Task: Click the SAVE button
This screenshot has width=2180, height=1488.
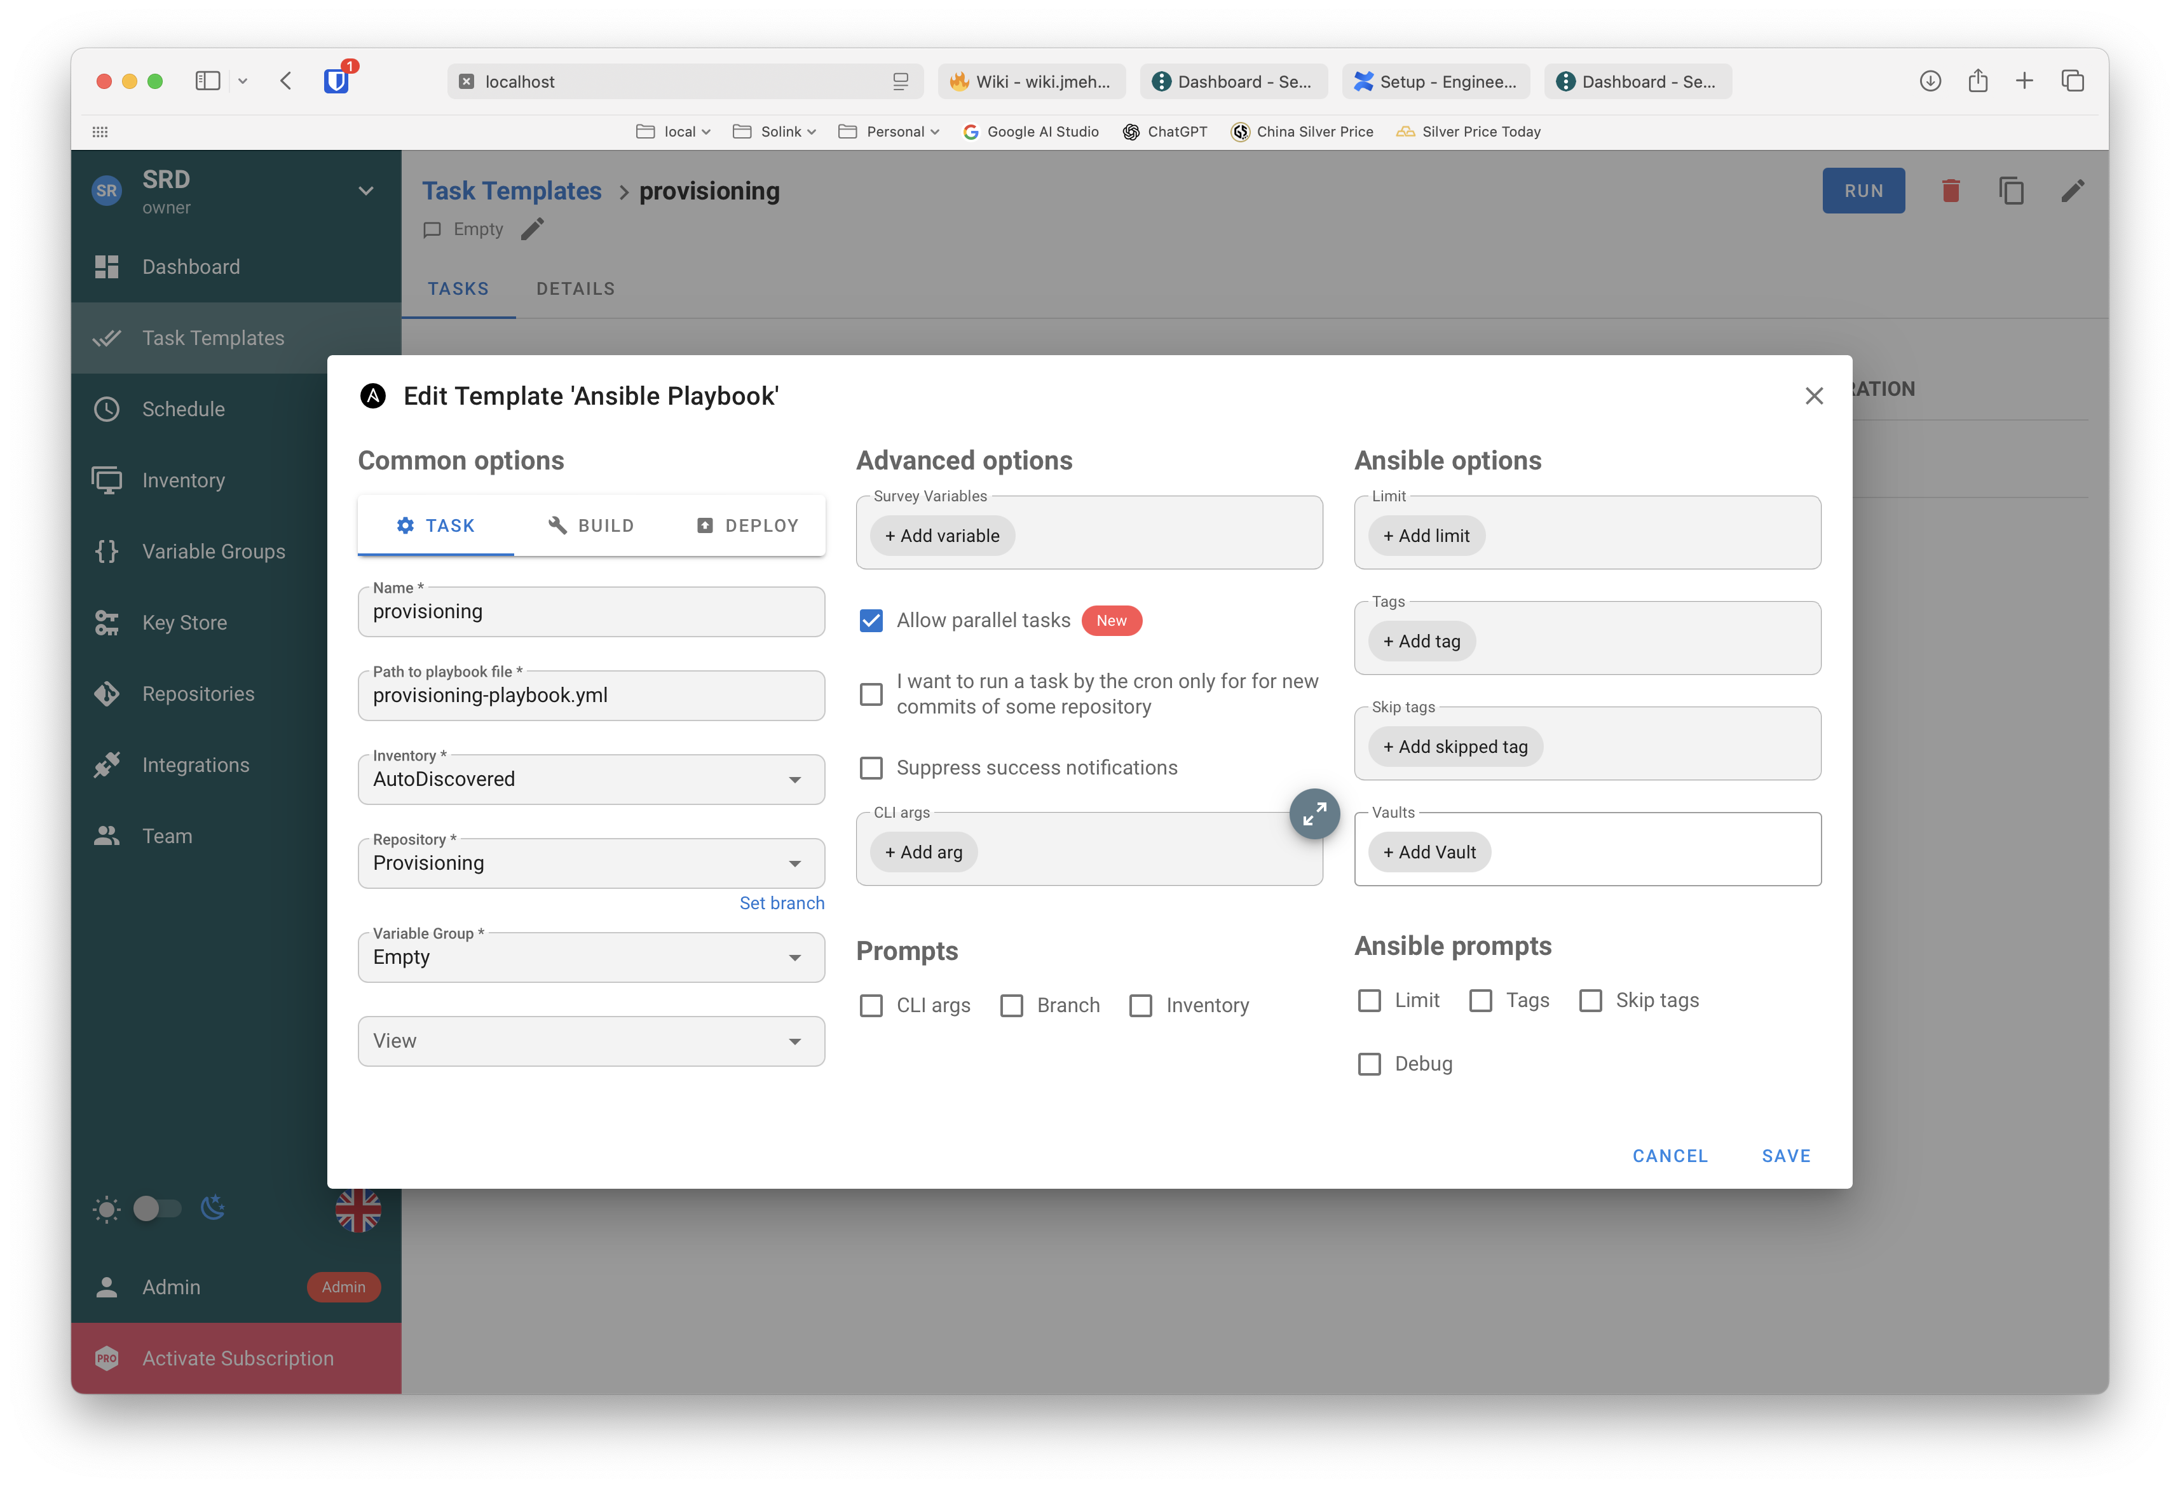Action: point(1785,1156)
